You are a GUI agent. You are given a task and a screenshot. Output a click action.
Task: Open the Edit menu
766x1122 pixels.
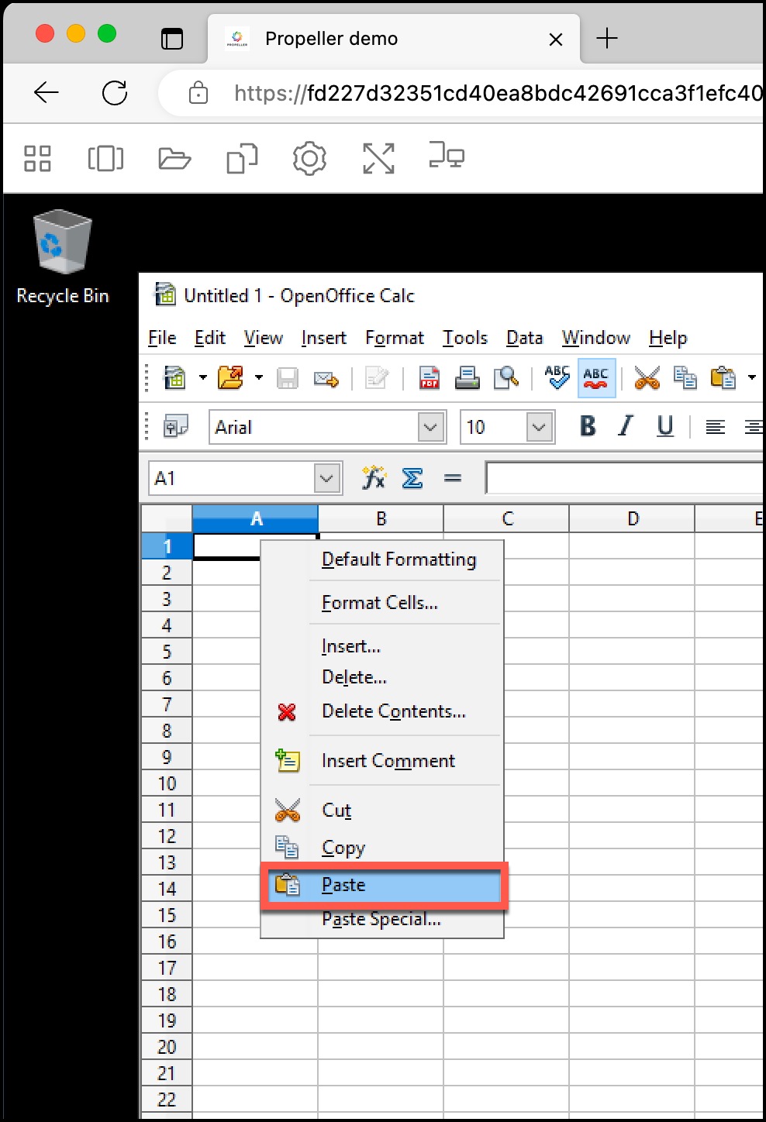click(209, 338)
